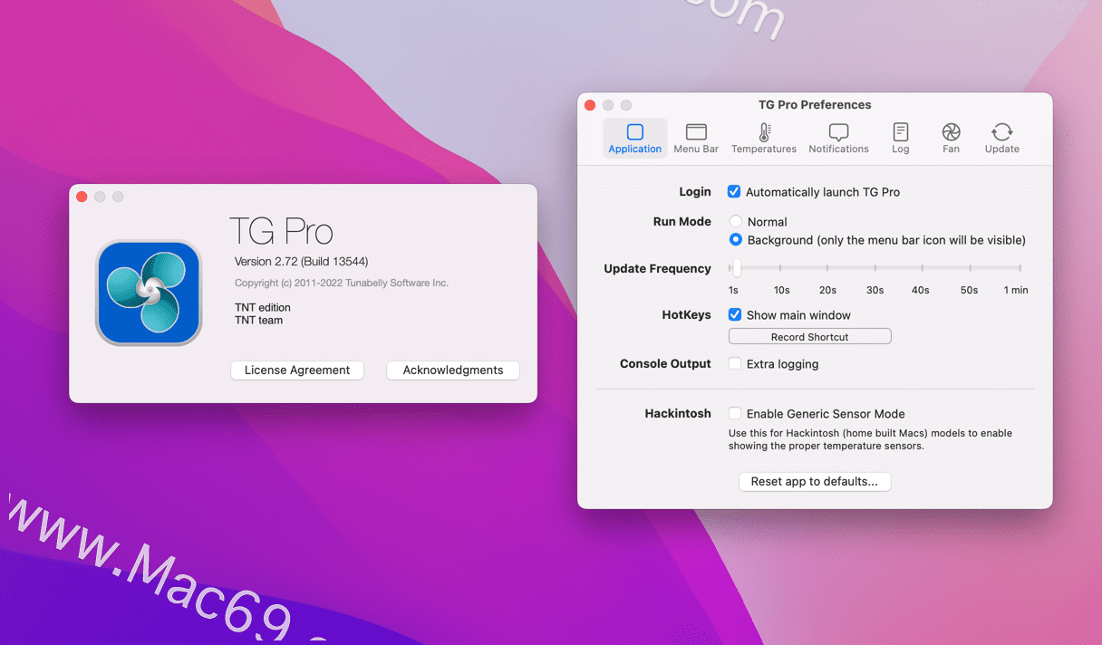The height and width of the screenshot is (645, 1102).
Task: Click the Run Mode label
Action: tap(681, 221)
